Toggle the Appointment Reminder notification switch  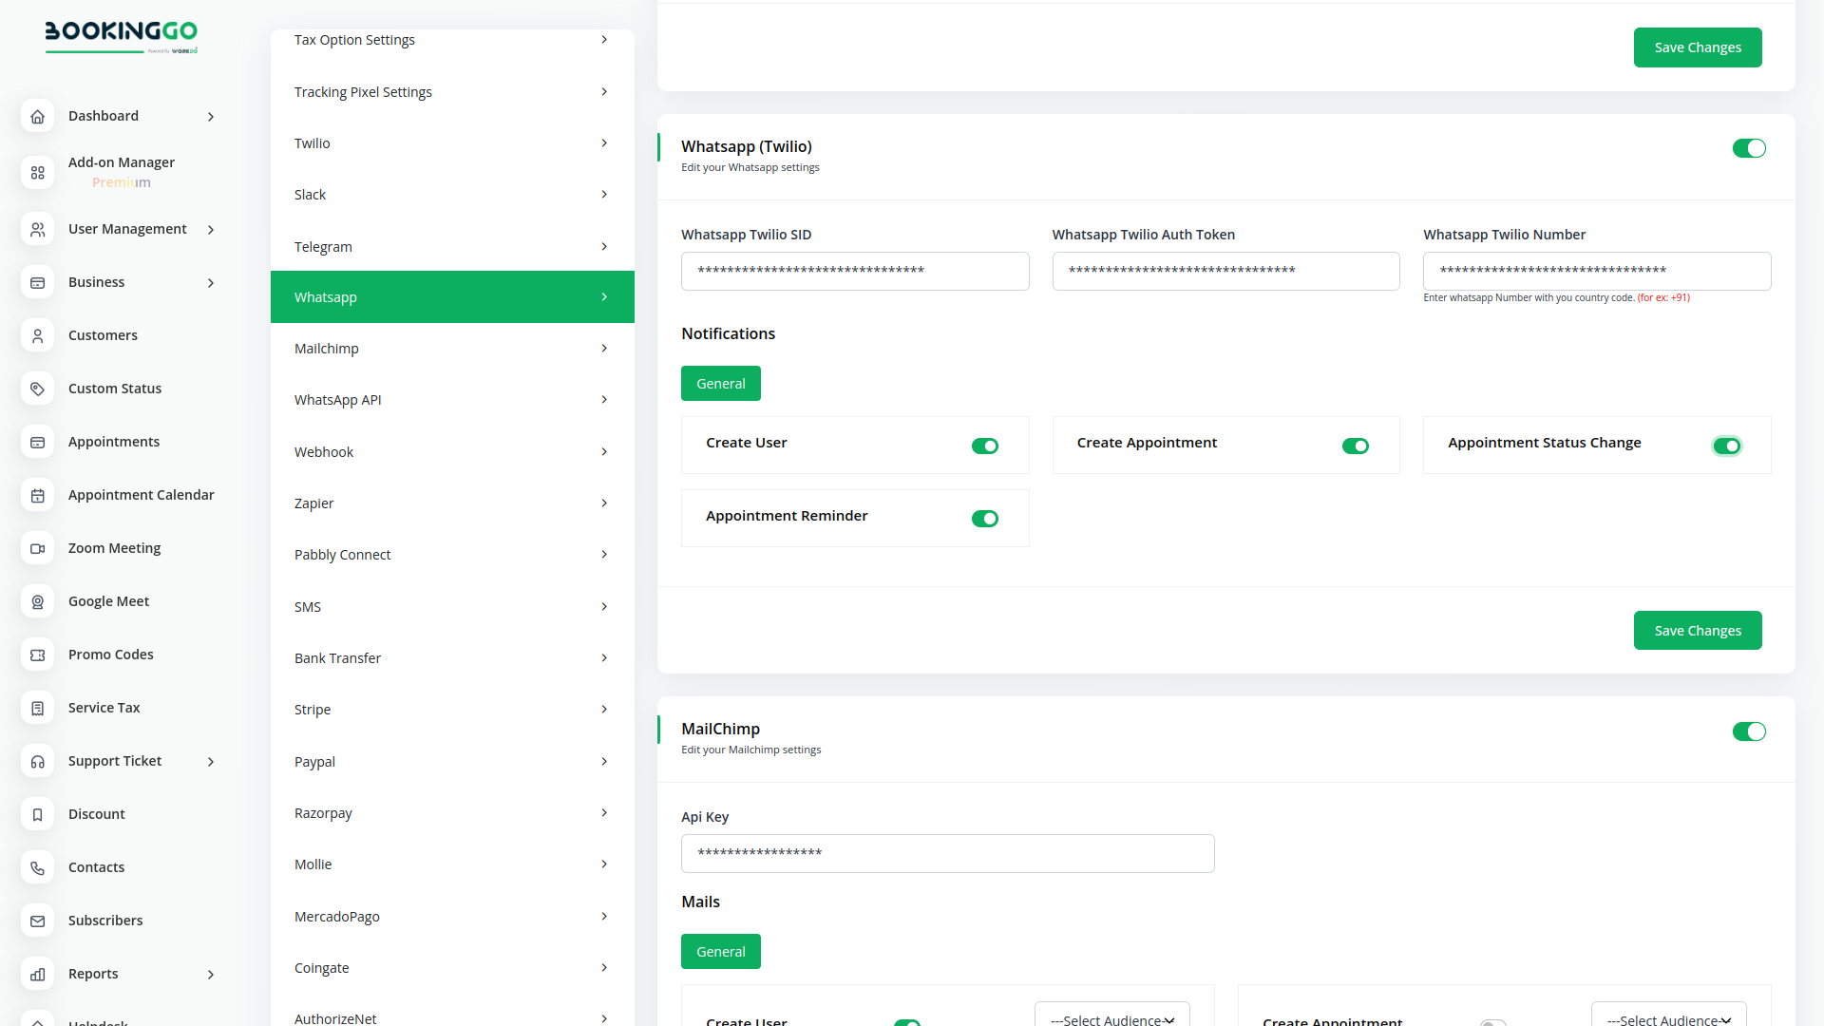pyautogui.click(x=984, y=519)
